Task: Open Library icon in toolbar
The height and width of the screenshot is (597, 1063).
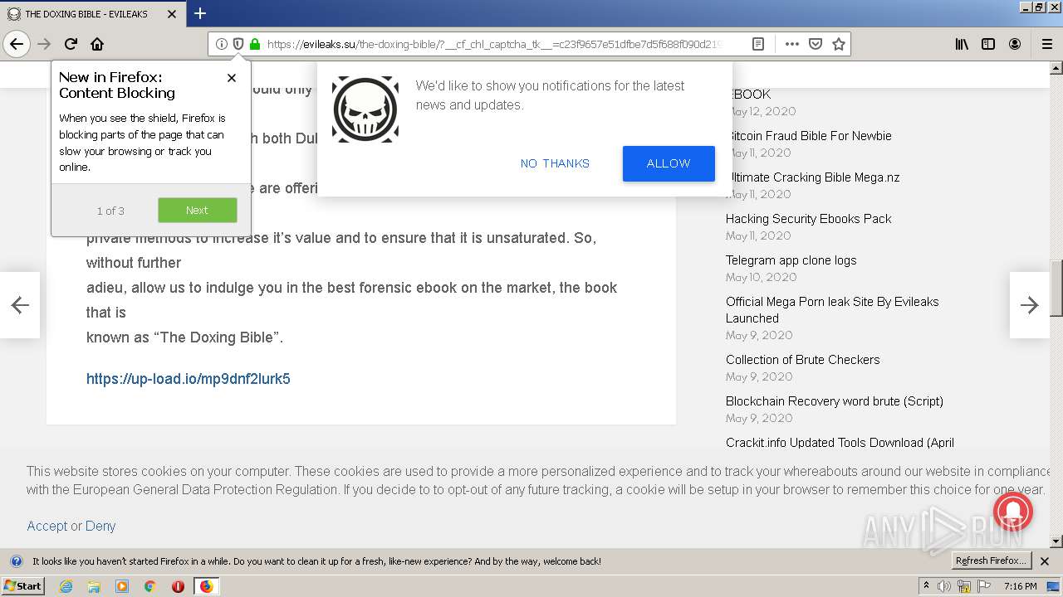Action: [962, 44]
